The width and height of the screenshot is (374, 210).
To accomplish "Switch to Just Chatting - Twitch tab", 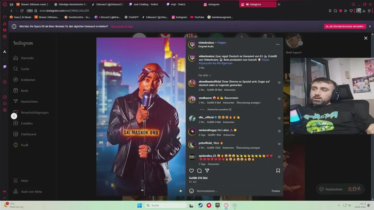I will pyautogui.click(x=145, y=4).
